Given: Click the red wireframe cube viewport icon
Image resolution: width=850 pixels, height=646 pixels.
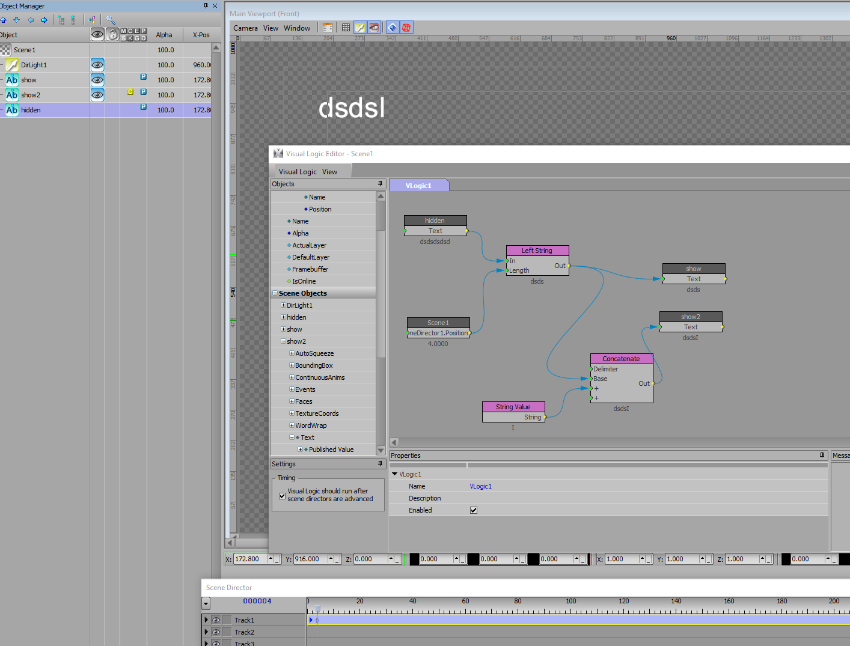Looking at the screenshot, I should click(x=406, y=28).
